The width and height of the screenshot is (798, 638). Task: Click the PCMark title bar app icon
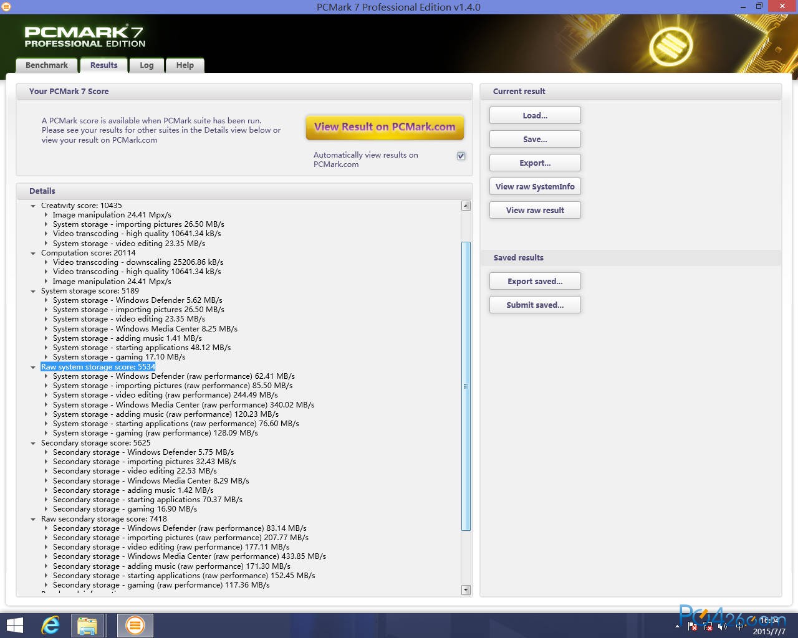coord(6,7)
